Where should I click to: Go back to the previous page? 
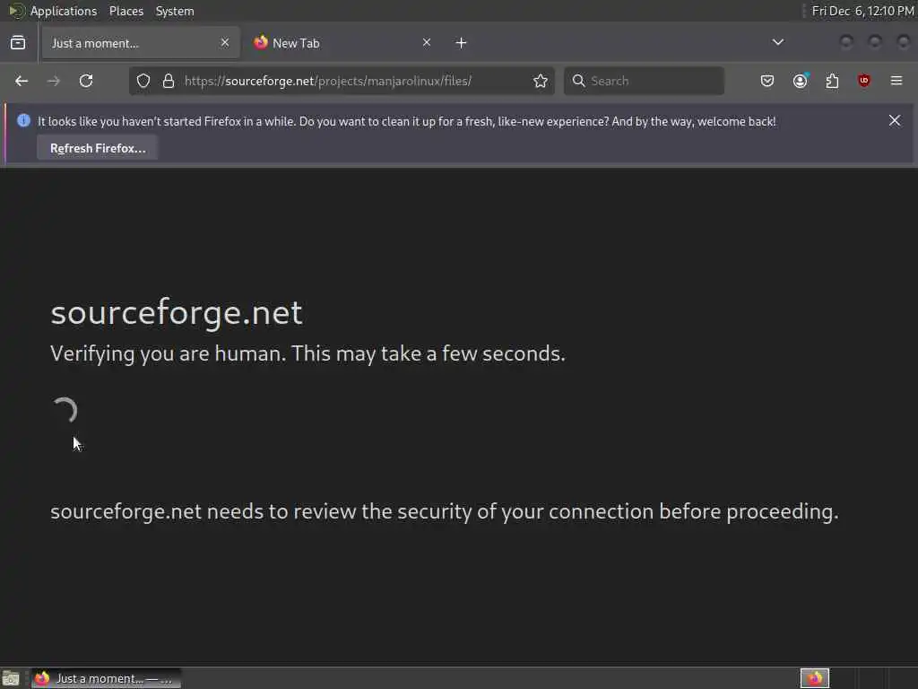click(22, 81)
